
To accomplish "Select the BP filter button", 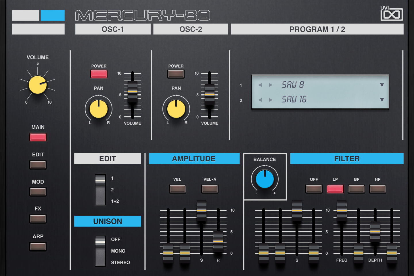I will click(356, 189).
